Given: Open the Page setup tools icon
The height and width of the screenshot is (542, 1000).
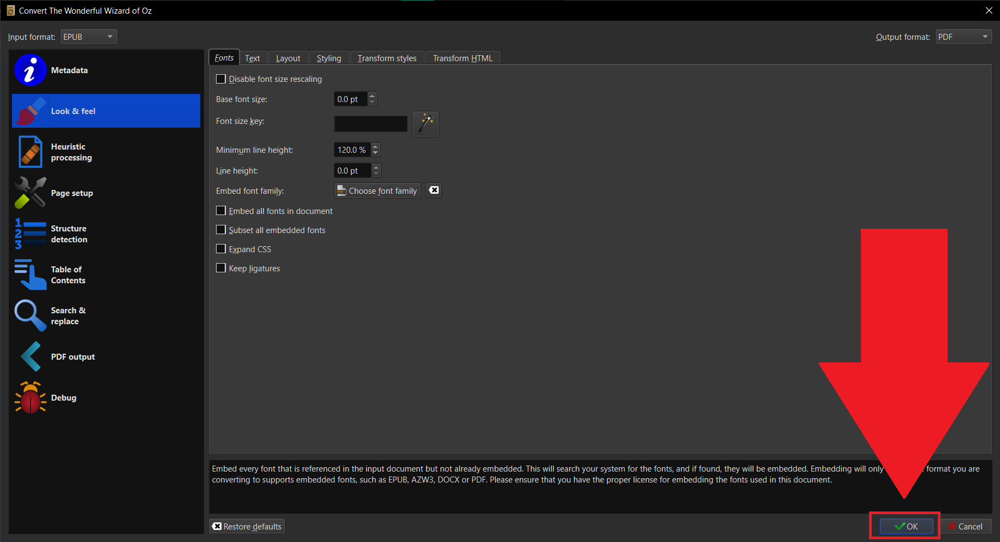Looking at the screenshot, I should pos(30,193).
